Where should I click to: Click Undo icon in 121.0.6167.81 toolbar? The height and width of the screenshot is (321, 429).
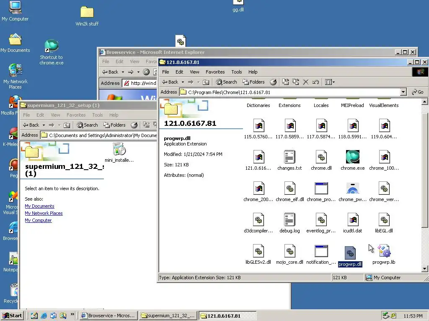pyautogui.click(x=315, y=82)
